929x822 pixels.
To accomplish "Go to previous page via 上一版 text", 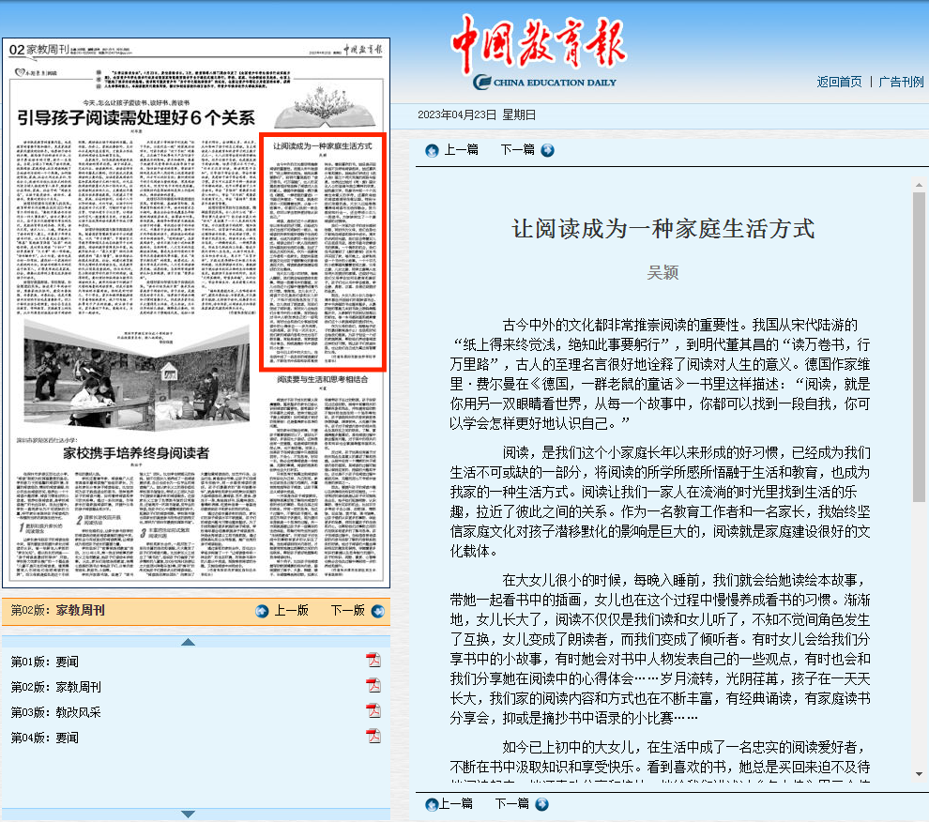I will [x=292, y=611].
